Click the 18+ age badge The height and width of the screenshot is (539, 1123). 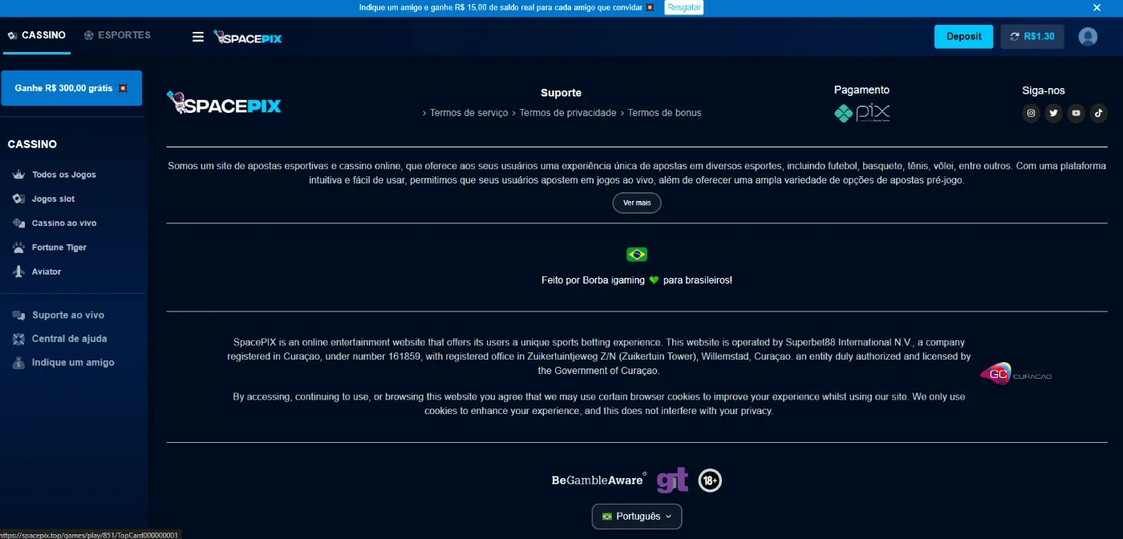[710, 481]
